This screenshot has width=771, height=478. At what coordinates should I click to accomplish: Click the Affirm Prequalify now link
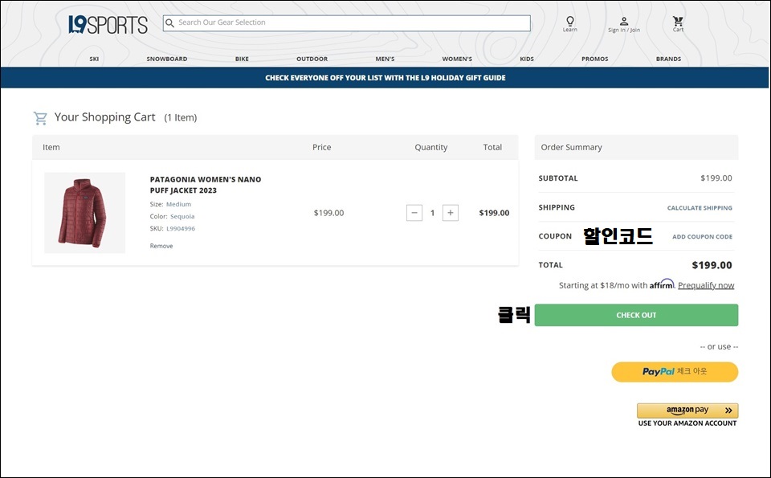tap(706, 285)
